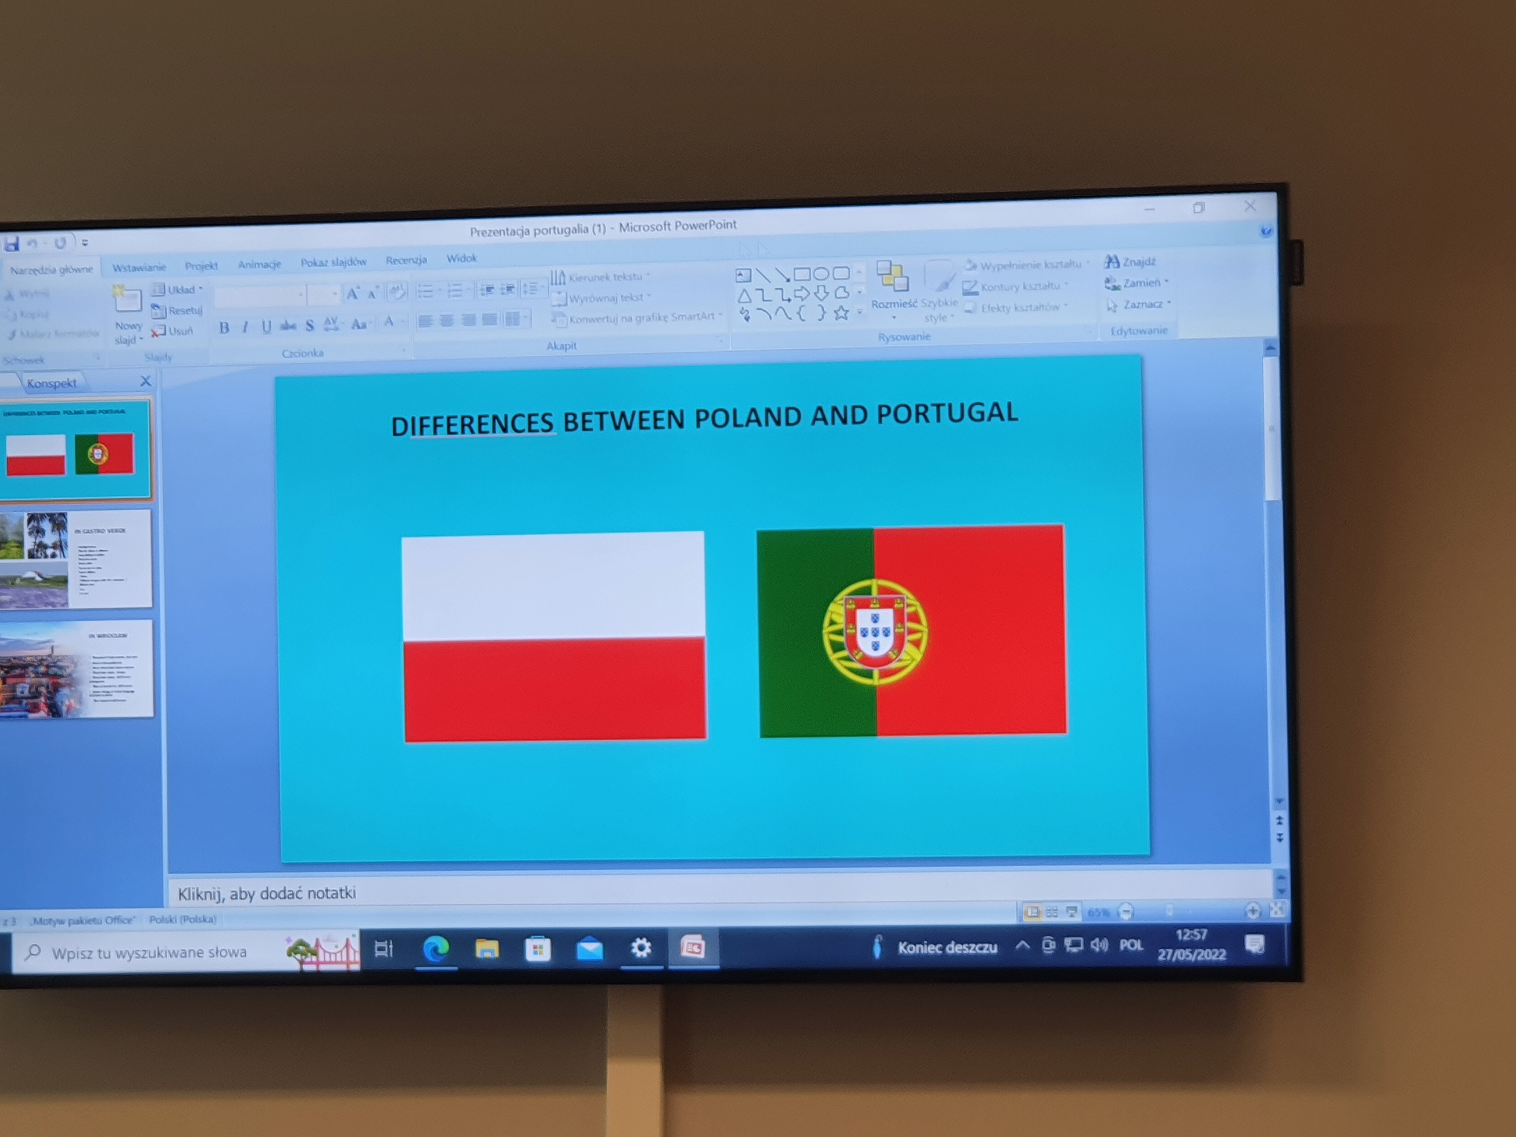Image resolution: width=1516 pixels, height=1137 pixels.
Task: Toggle bold formatting
Action: [223, 327]
